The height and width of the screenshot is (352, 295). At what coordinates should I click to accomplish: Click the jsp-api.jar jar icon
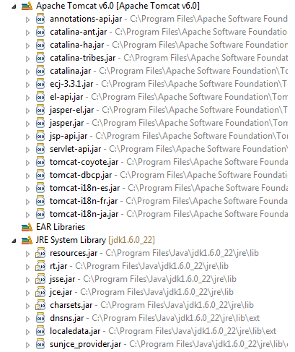(40, 136)
